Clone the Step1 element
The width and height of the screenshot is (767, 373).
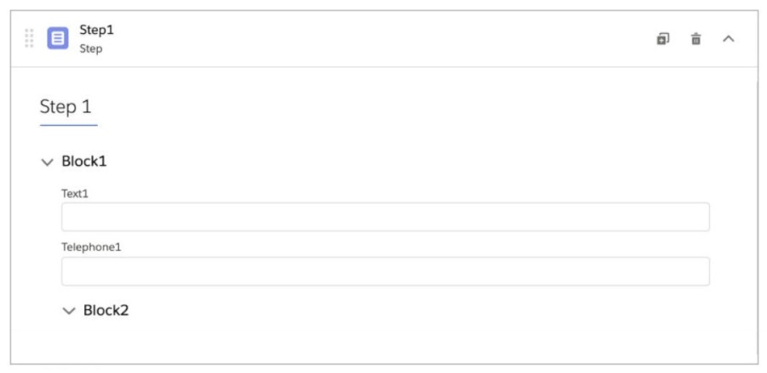coord(663,38)
